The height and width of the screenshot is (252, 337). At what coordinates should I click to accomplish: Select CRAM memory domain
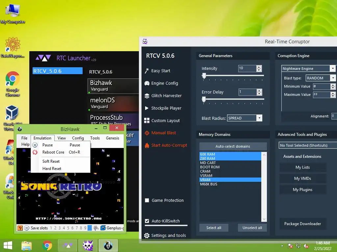click(x=230, y=171)
